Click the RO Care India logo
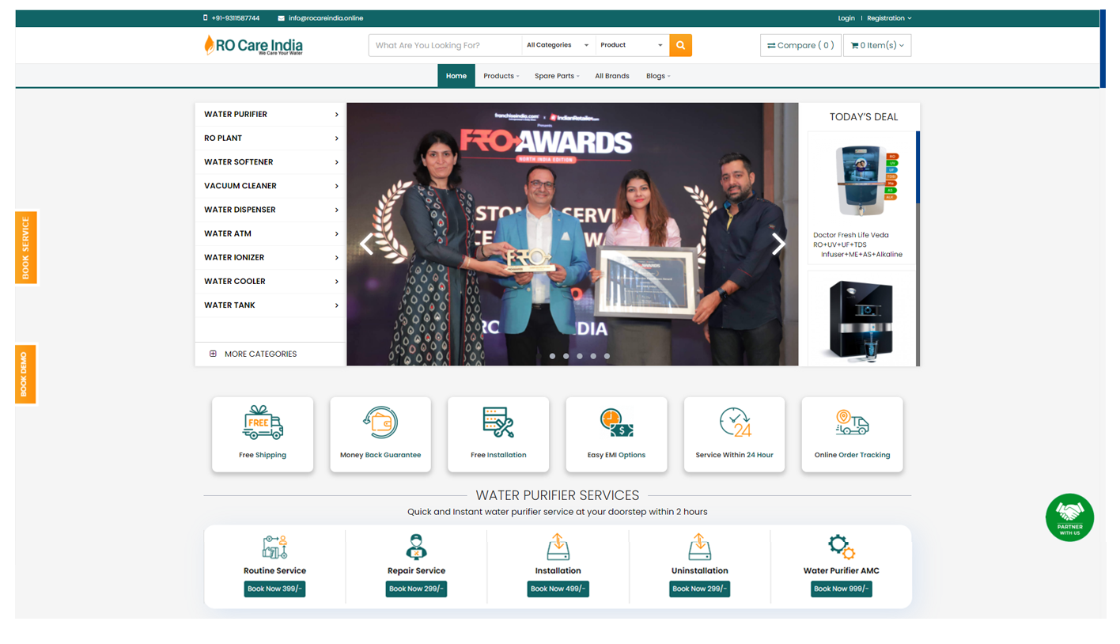This screenshot has width=1120, height=644. 253,45
